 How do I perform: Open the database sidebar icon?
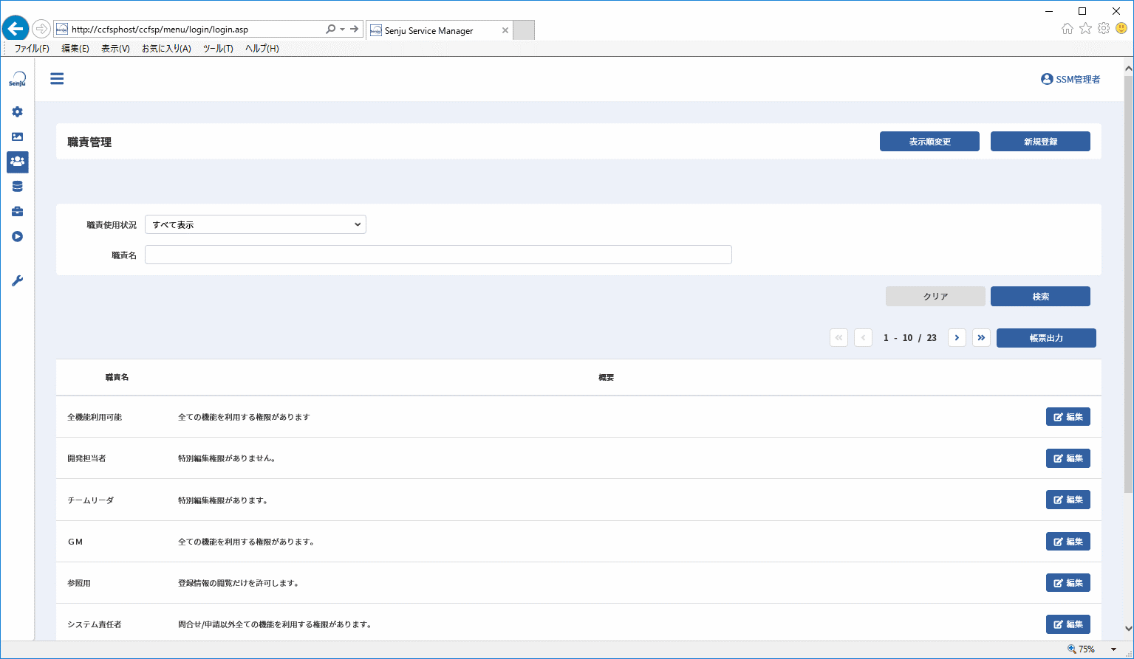(x=17, y=187)
